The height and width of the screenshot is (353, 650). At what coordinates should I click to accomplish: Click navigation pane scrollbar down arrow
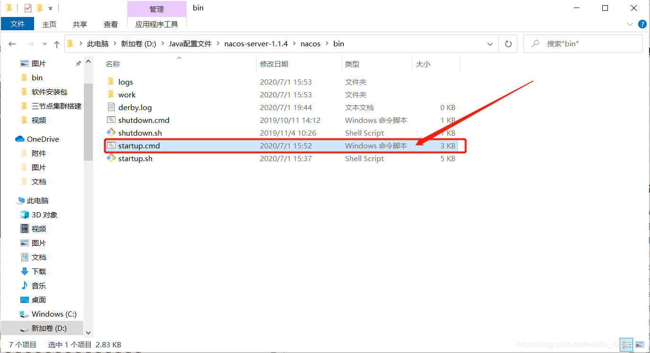click(x=88, y=333)
